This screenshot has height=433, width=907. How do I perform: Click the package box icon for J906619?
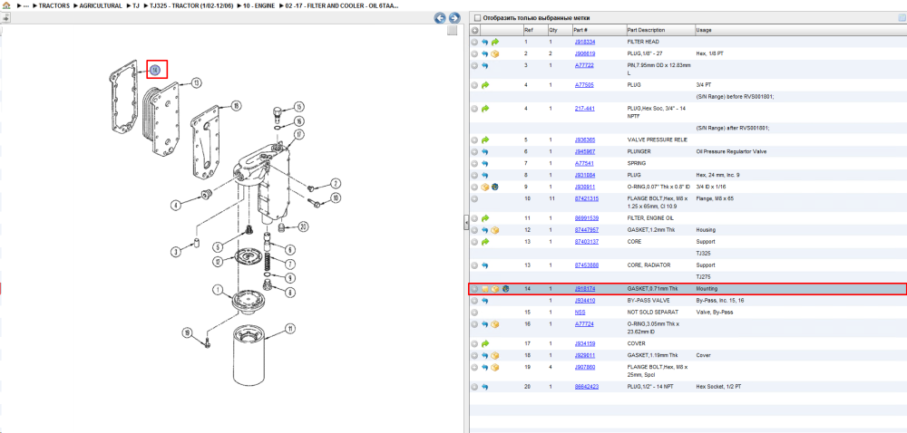pyautogui.click(x=495, y=53)
